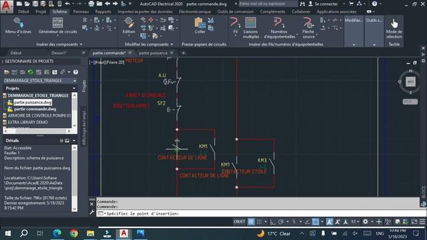This screenshot has height=240, width=427.
Task: Click the Save icon in quick access toolbar
Action: coord(35,4)
